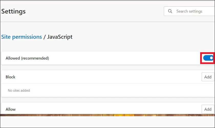Click the decorative image strip at the bottom
The height and width of the screenshot is (128, 215).
107,115
